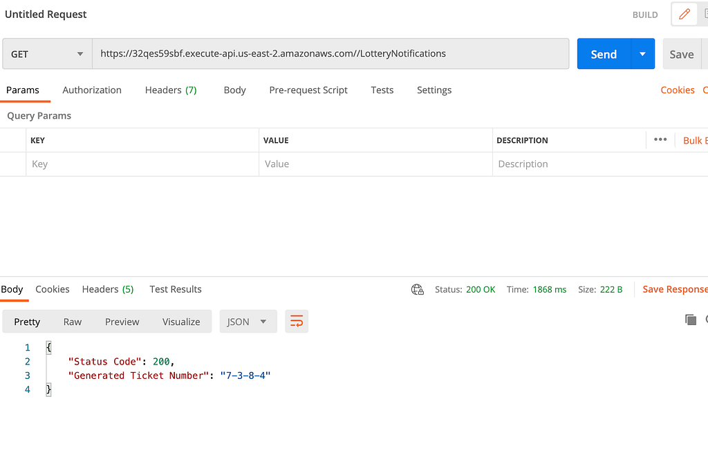
Task: Click the 222 B size value
Action: click(x=611, y=289)
